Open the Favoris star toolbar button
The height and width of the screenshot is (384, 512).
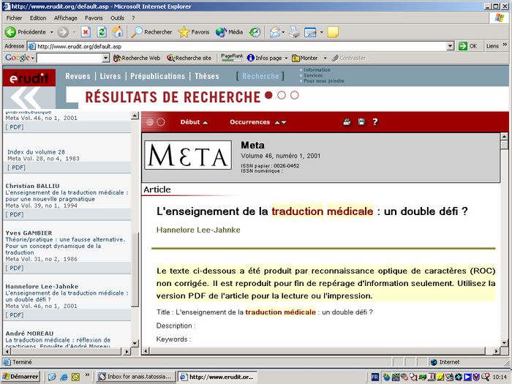coord(194,32)
